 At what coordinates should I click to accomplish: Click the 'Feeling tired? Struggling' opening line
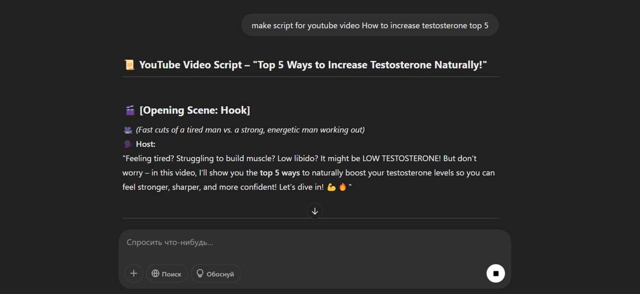coord(300,159)
